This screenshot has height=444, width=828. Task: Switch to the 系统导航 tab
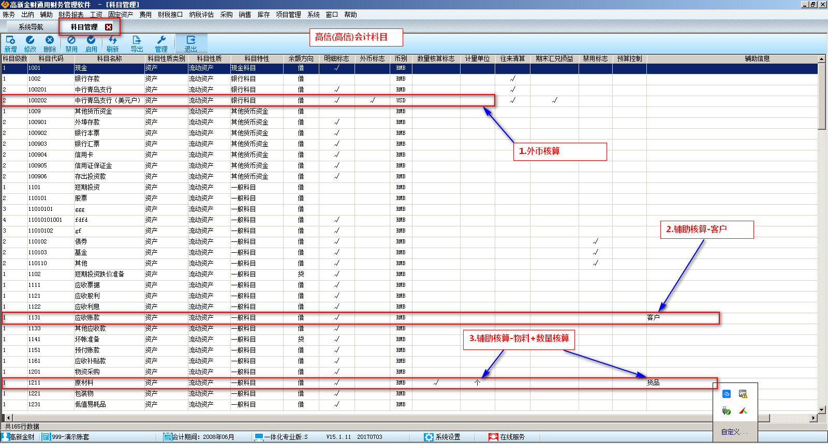[31, 27]
